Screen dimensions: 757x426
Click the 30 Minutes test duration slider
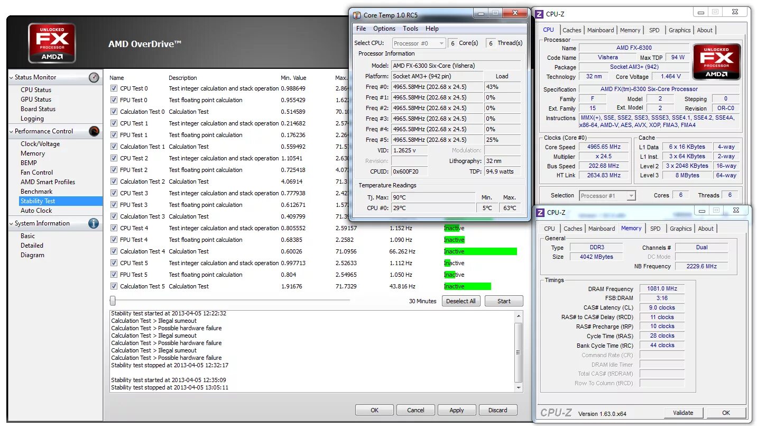[x=112, y=301]
